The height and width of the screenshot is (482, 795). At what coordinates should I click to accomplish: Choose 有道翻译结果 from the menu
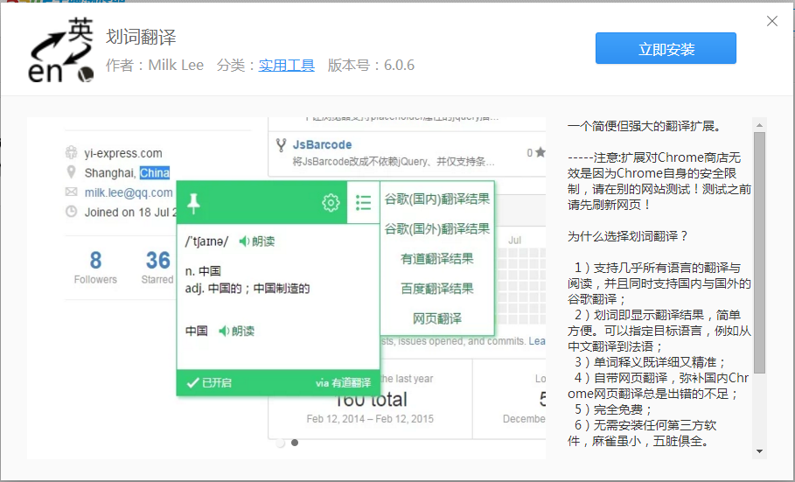437,259
